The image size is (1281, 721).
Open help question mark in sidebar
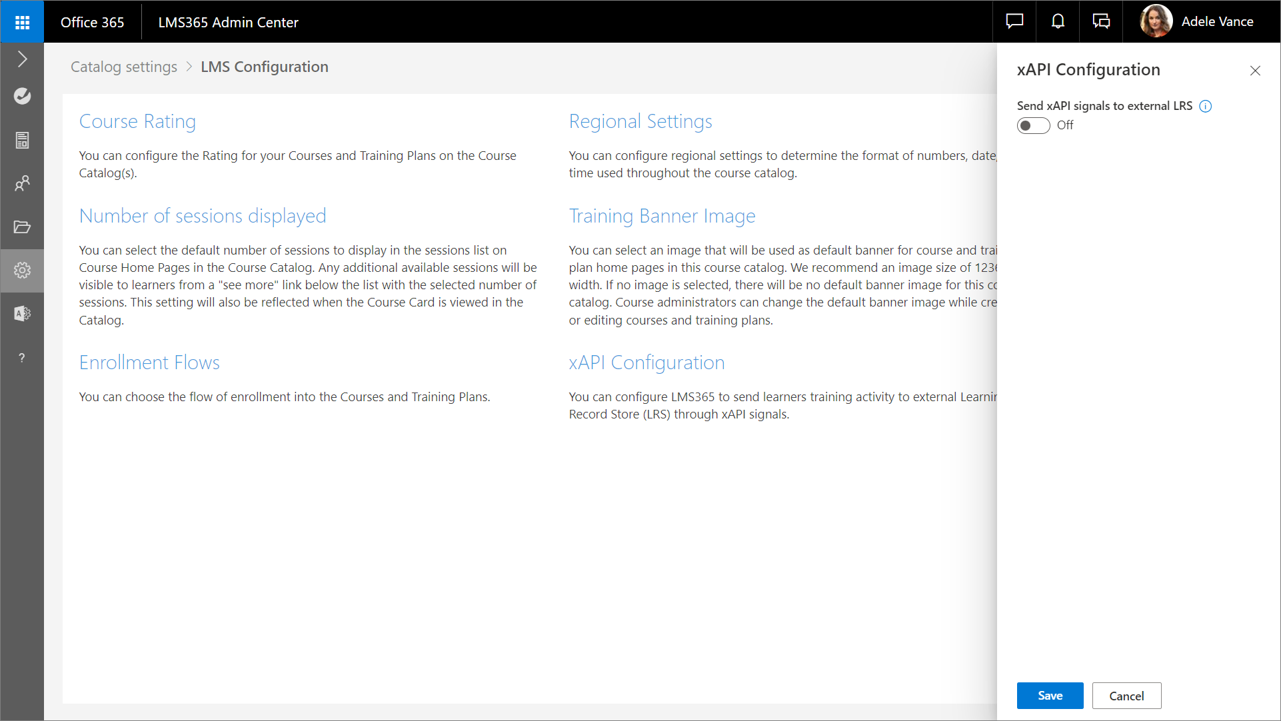22,358
